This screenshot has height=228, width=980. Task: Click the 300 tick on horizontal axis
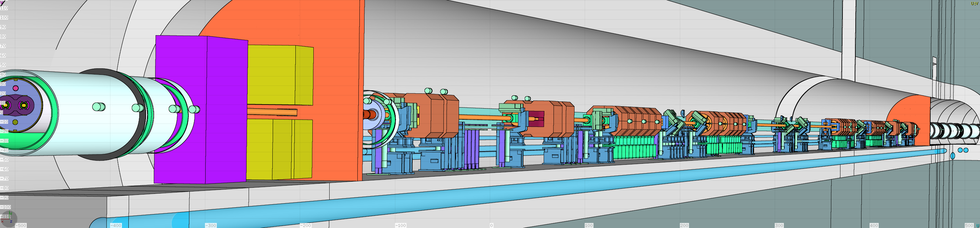pyautogui.click(x=779, y=225)
